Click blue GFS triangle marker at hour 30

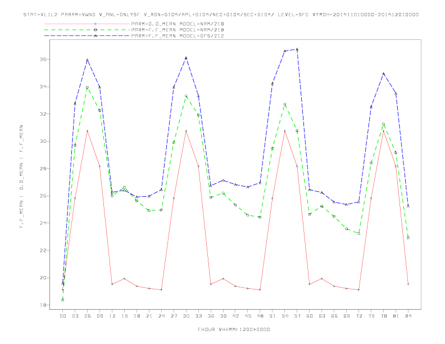186,58
